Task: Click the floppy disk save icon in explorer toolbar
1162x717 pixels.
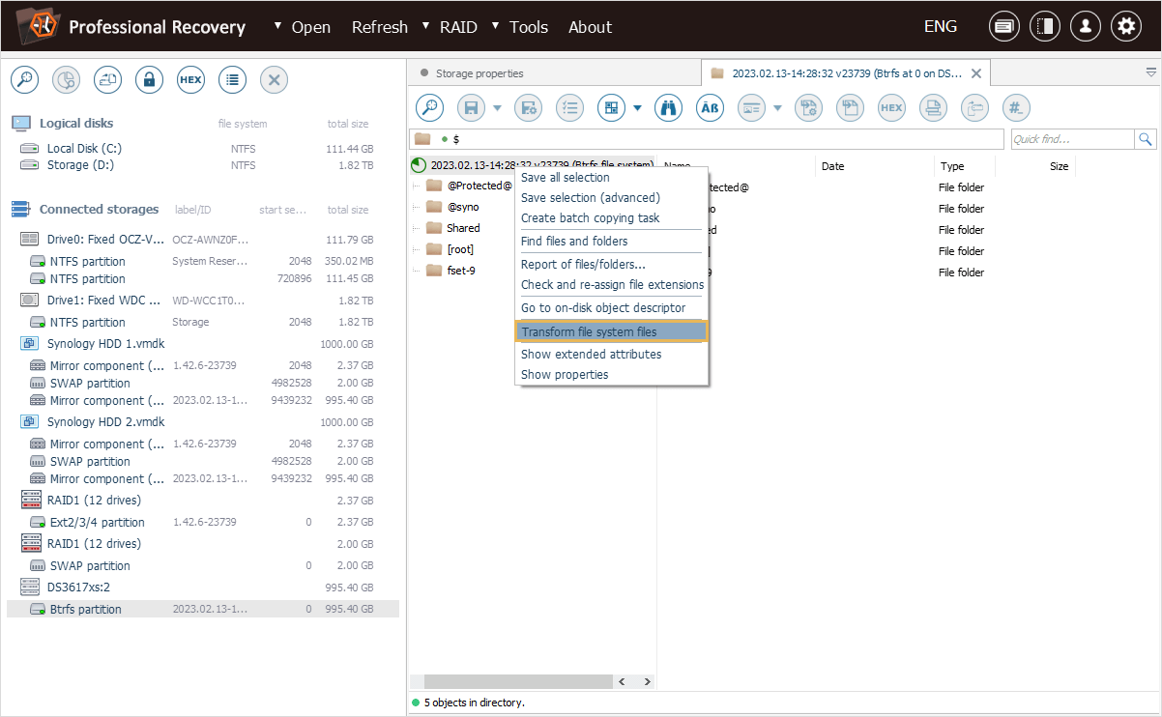Action: coord(471,108)
